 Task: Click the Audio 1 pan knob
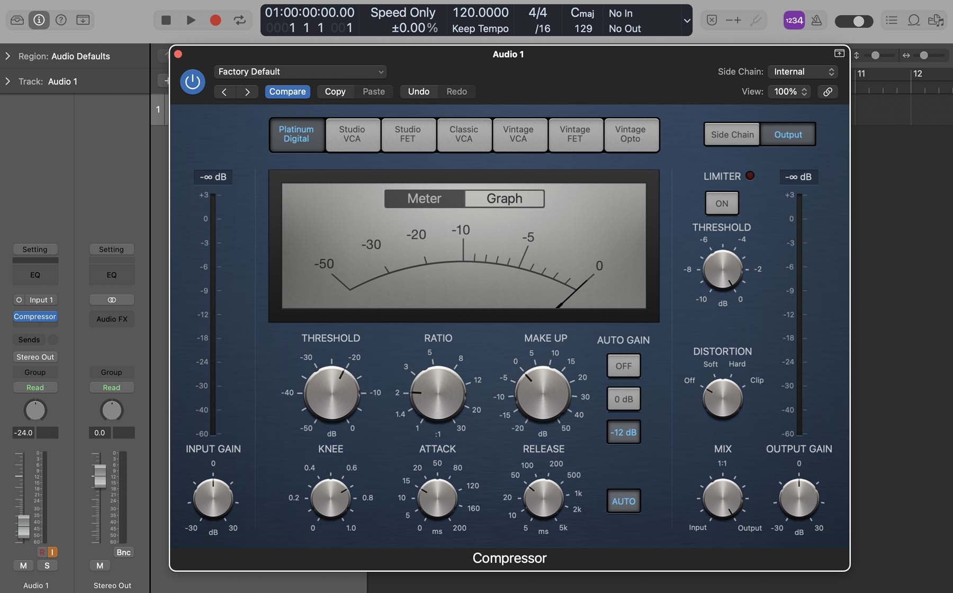[x=35, y=410]
